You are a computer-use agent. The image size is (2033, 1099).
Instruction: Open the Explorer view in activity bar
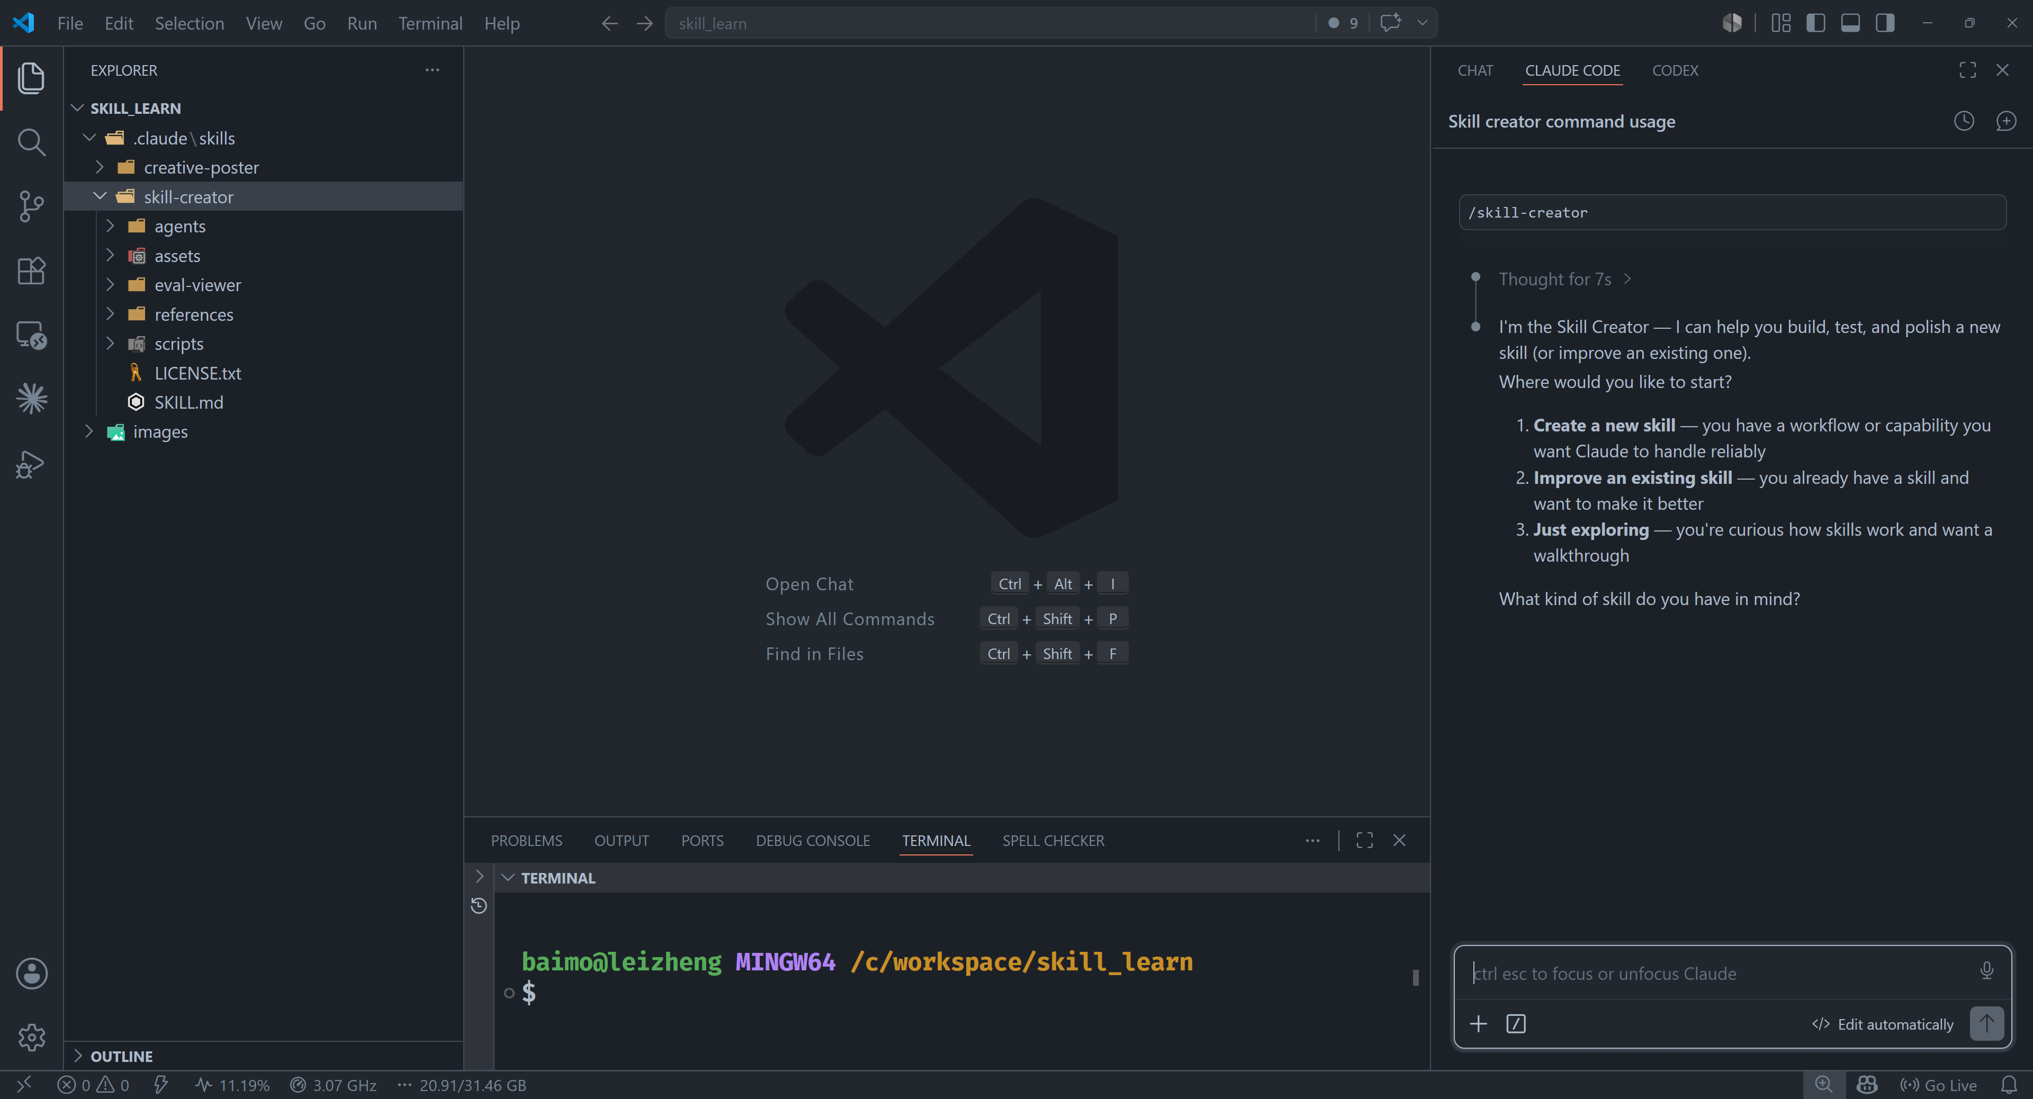click(x=32, y=77)
